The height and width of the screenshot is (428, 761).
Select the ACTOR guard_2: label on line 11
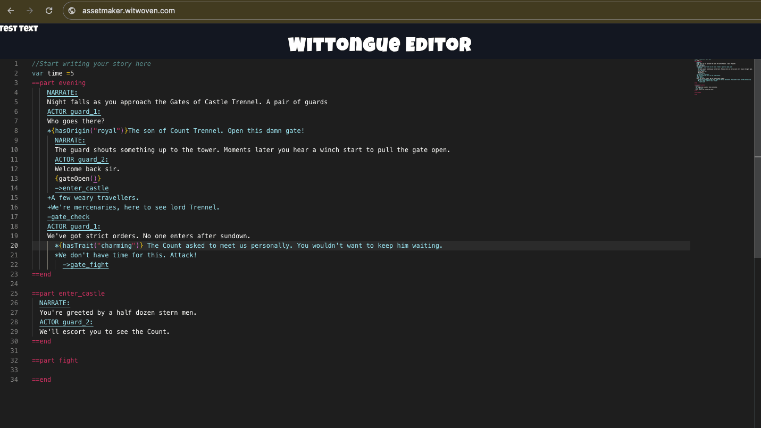click(81, 159)
